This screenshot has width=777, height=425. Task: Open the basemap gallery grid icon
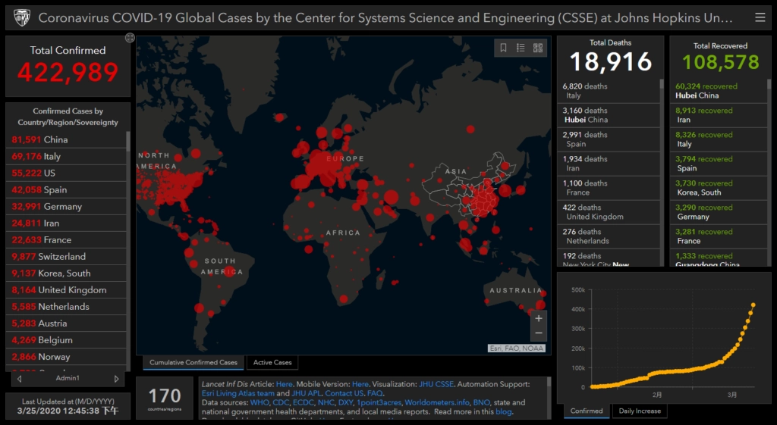[538, 48]
